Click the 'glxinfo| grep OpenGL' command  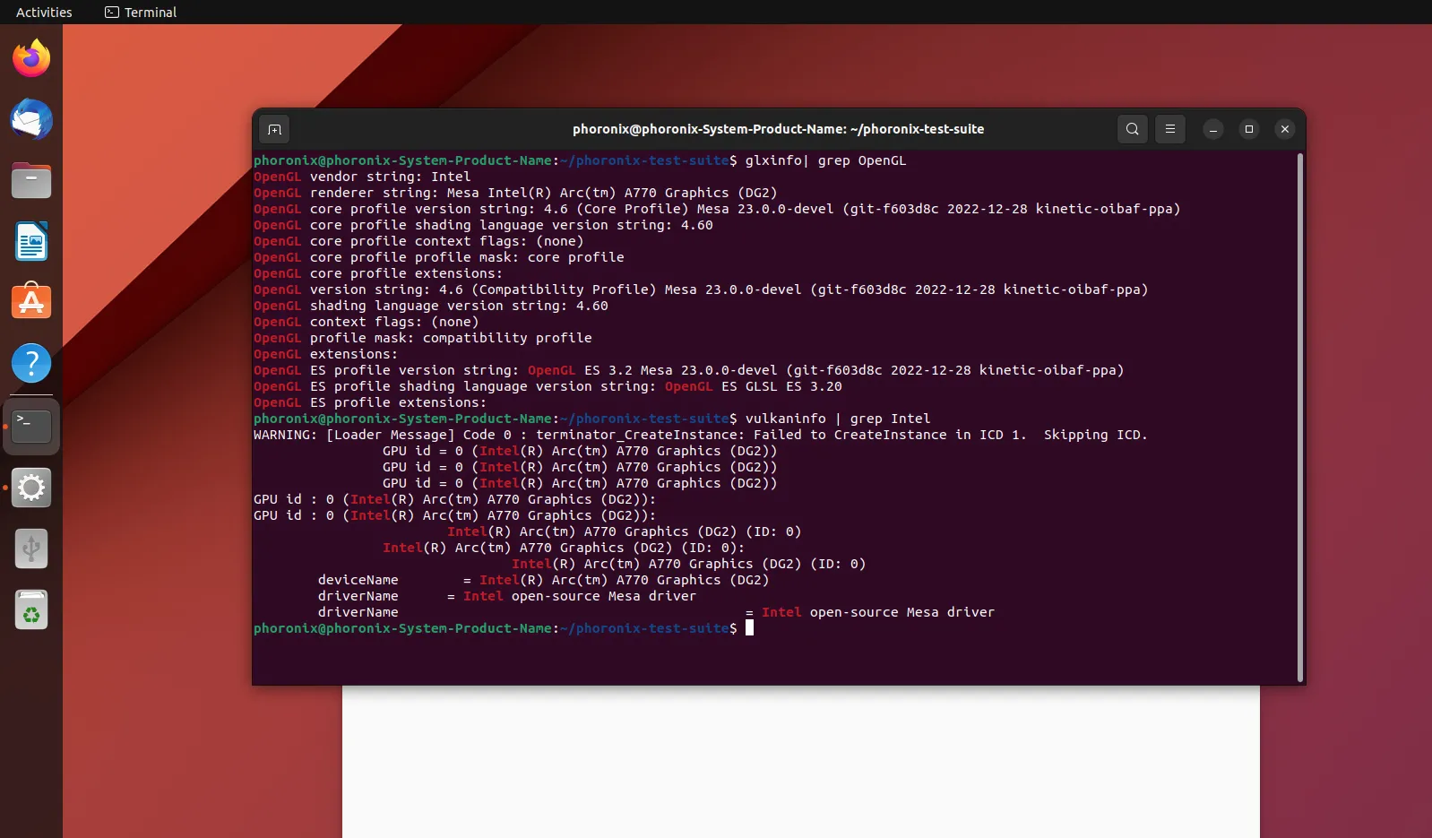(x=825, y=160)
